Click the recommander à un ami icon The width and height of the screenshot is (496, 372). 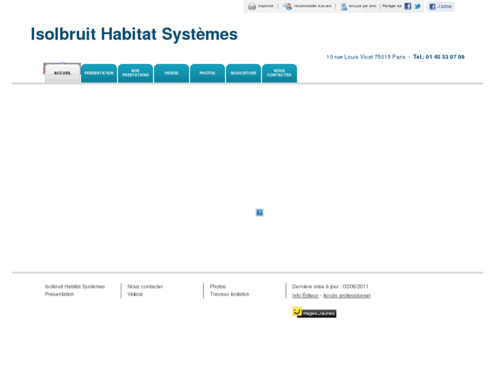[x=287, y=6]
